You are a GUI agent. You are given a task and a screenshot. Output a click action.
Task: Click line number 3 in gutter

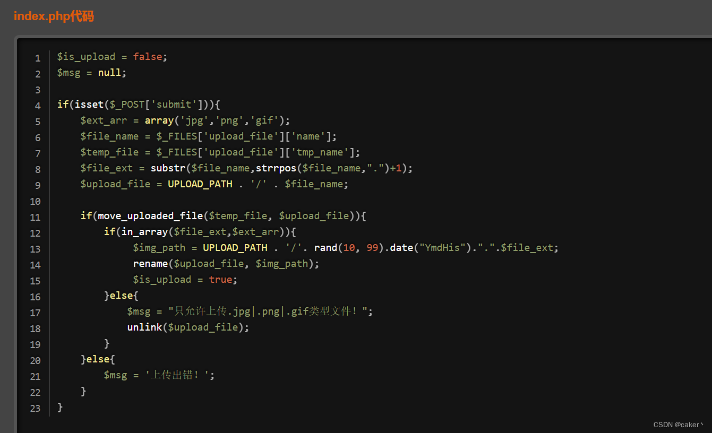point(38,90)
